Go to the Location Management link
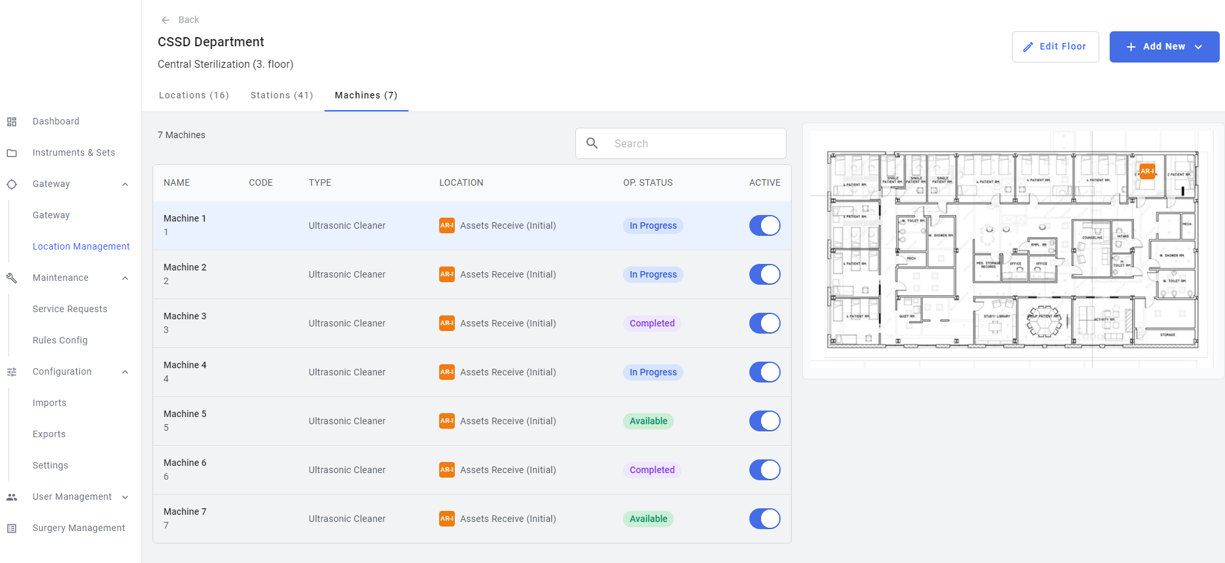 (81, 246)
